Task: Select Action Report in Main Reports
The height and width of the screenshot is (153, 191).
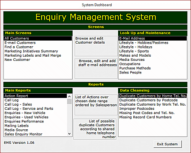Action: [x=36, y=96]
